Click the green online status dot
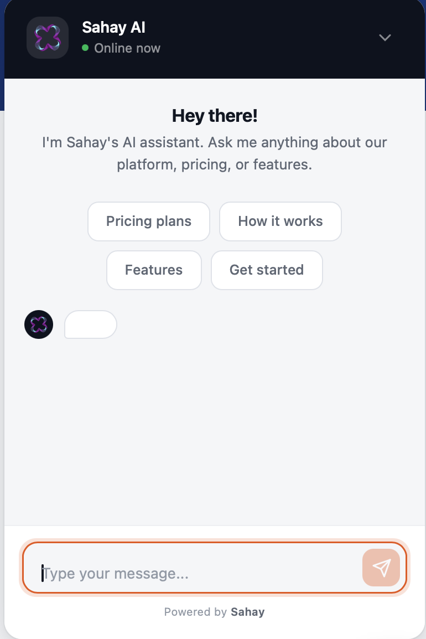The width and height of the screenshot is (426, 639). click(x=85, y=48)
